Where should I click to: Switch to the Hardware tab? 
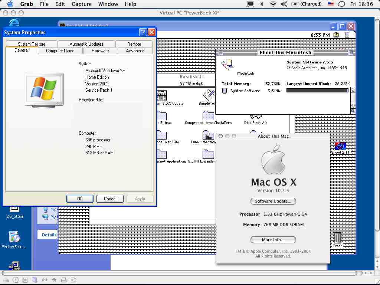100,51
